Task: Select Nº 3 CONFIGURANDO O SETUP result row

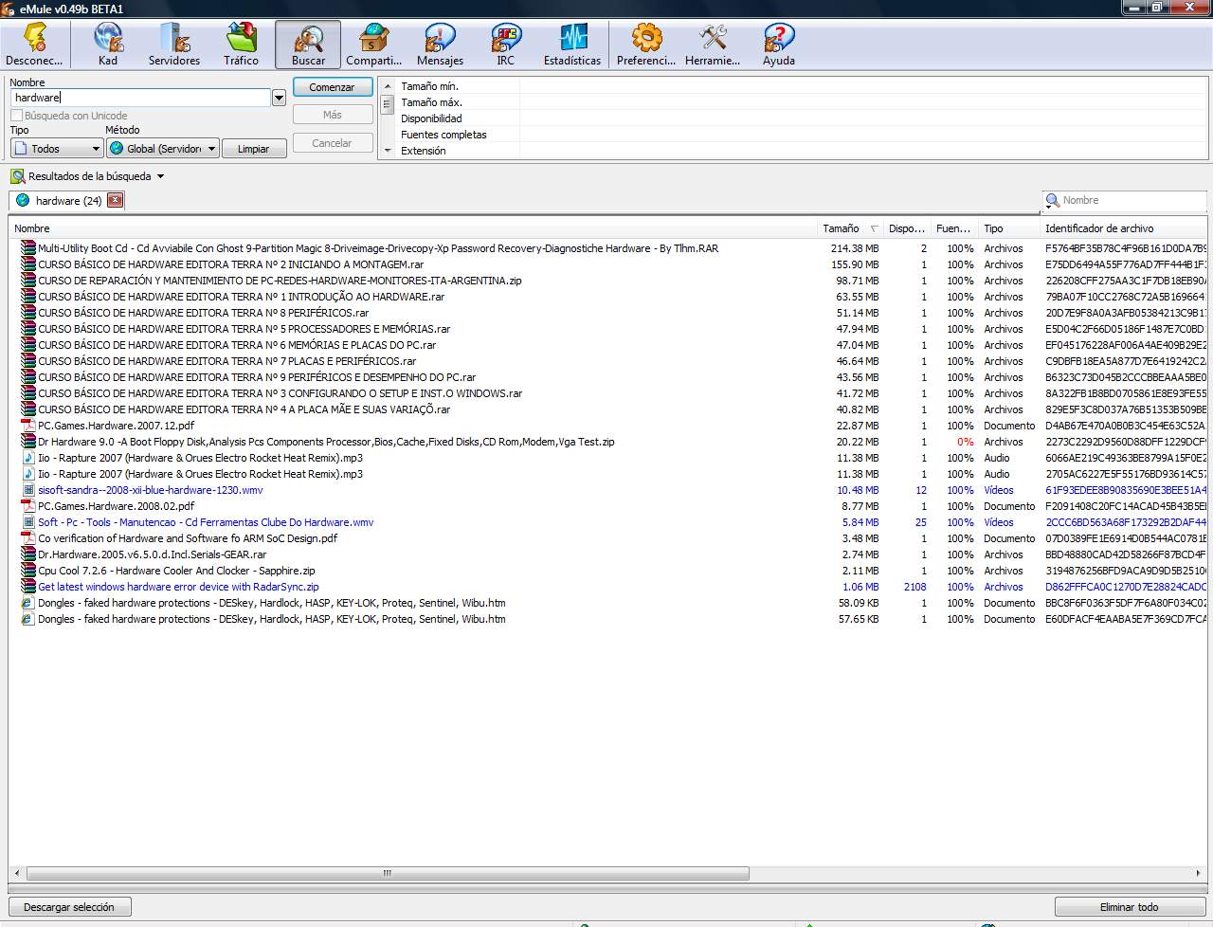Action: (x=608, y=393)
